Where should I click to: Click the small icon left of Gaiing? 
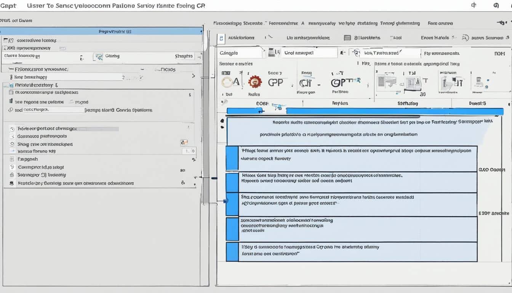click(99, 57)
